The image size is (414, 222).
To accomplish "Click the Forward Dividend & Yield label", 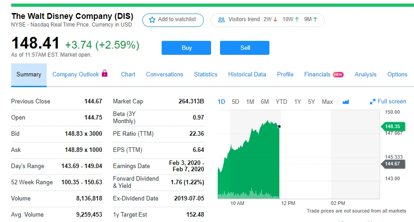I will (136, 182).
